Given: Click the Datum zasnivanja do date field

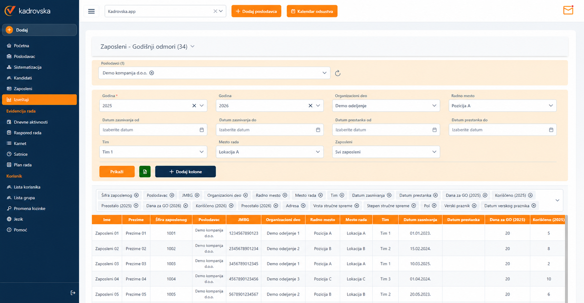Looking at the screenshot, I should pyautogui.click(x=270, y=130).
